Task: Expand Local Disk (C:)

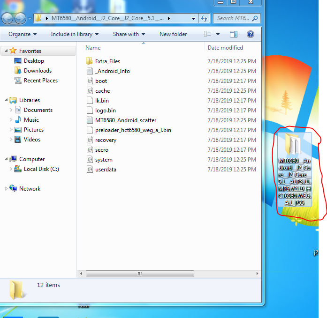Action: tap(11, 169)
